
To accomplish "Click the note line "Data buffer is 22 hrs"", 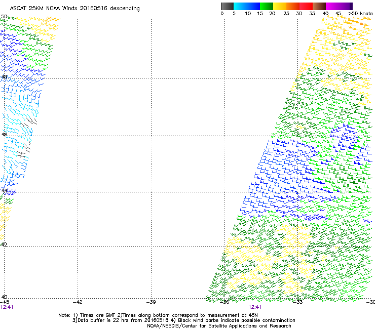I will point(183,320).
